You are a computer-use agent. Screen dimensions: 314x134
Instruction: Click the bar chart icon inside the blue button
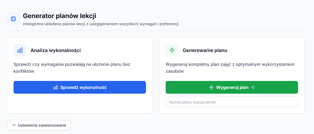click(x=56, y=87)
